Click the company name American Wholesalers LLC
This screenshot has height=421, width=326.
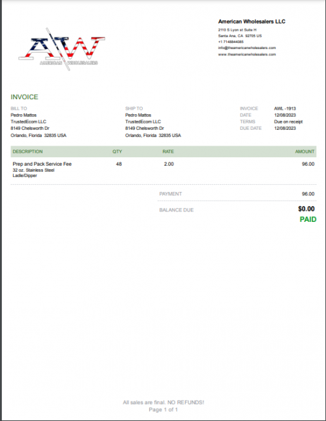tap(252, 22)
